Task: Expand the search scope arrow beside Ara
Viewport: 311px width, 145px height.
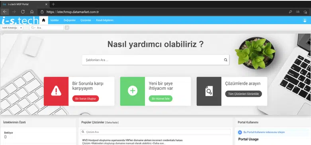Action: tap(35, 28)
